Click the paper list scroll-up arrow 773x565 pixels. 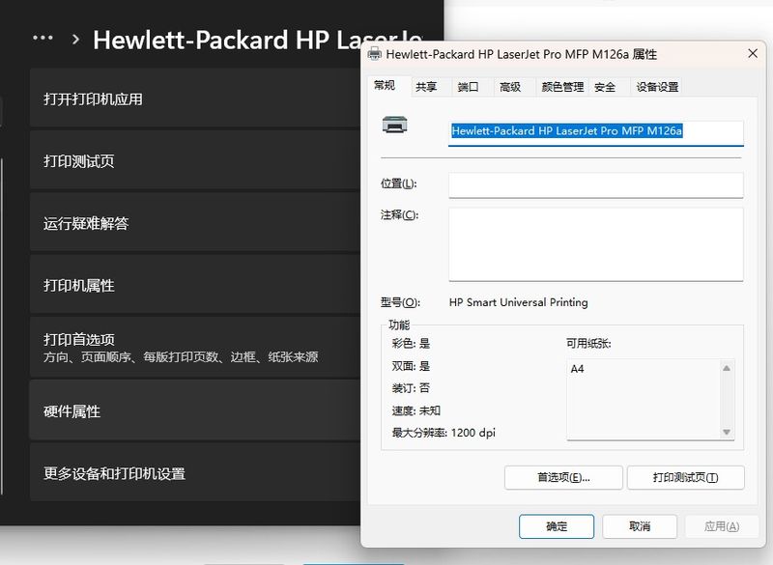tap(727, 368)
